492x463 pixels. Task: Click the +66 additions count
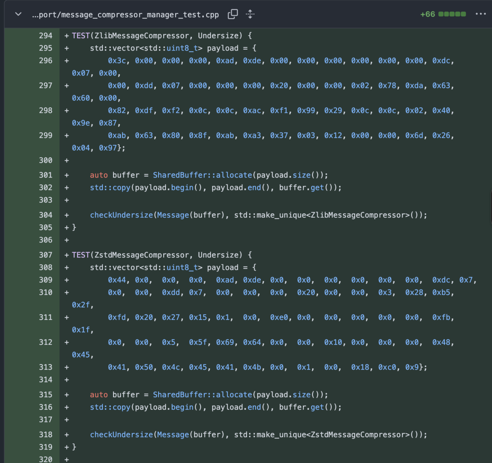(x=427, y=14)
